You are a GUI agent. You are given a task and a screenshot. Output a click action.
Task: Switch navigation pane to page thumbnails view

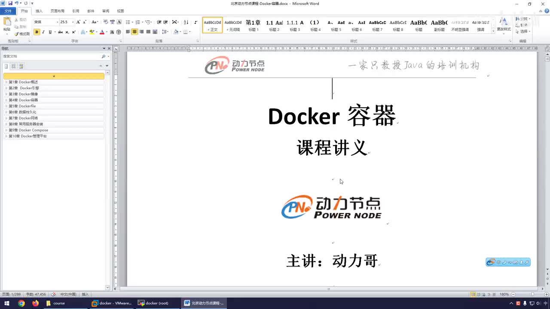(14, 66)
